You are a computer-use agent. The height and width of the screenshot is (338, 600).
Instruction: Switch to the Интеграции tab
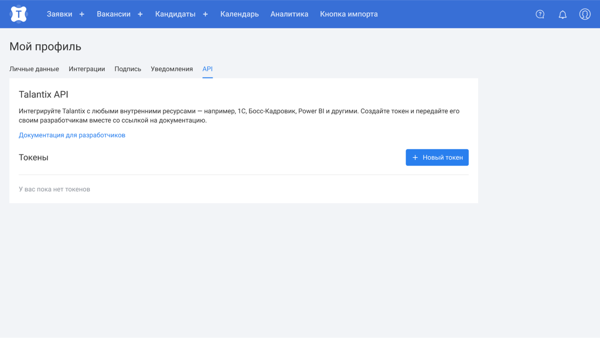pos(87,69)
